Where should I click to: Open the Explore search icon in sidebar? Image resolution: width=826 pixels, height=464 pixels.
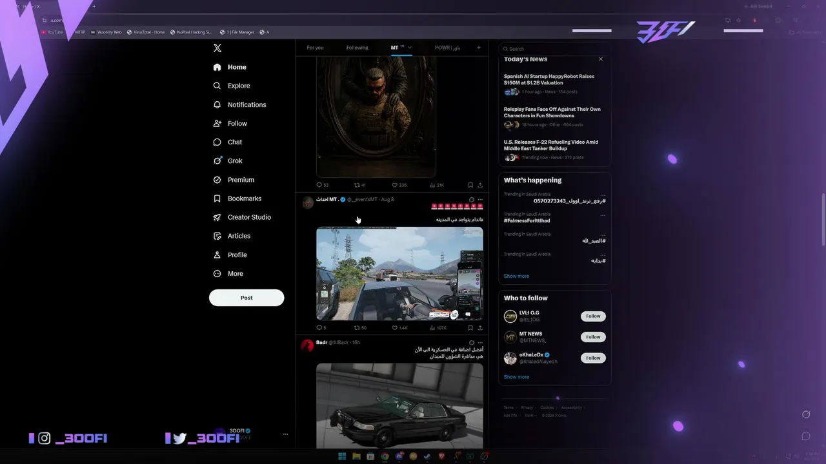[x=217, y=86]
